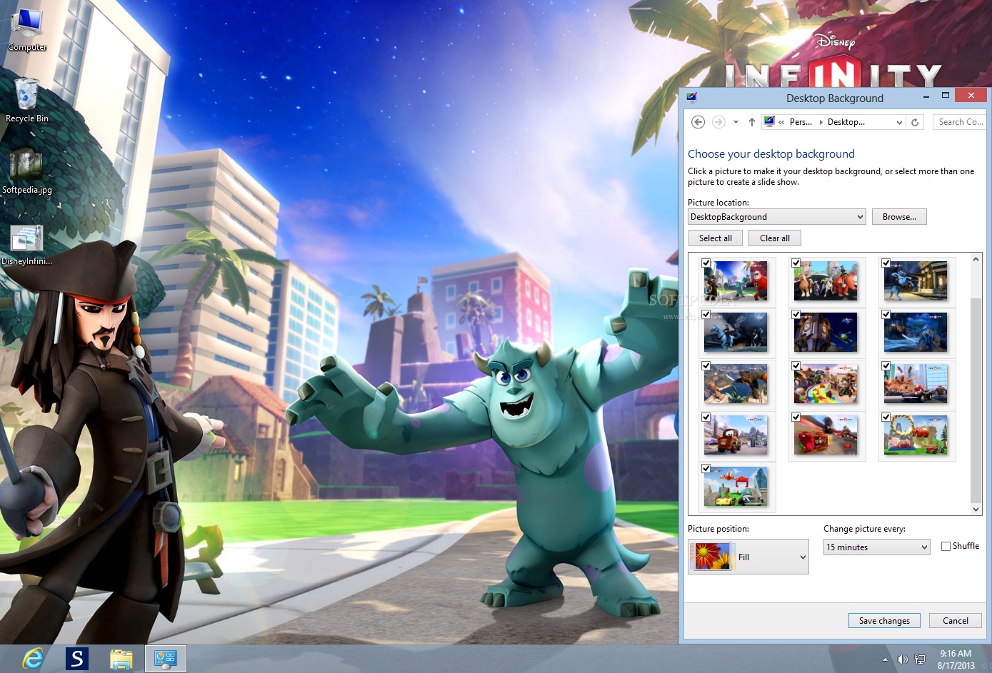Expand the breadcrumb double-chevron in address bar
The image size is (992, 673).
click(x=781, y=122)
